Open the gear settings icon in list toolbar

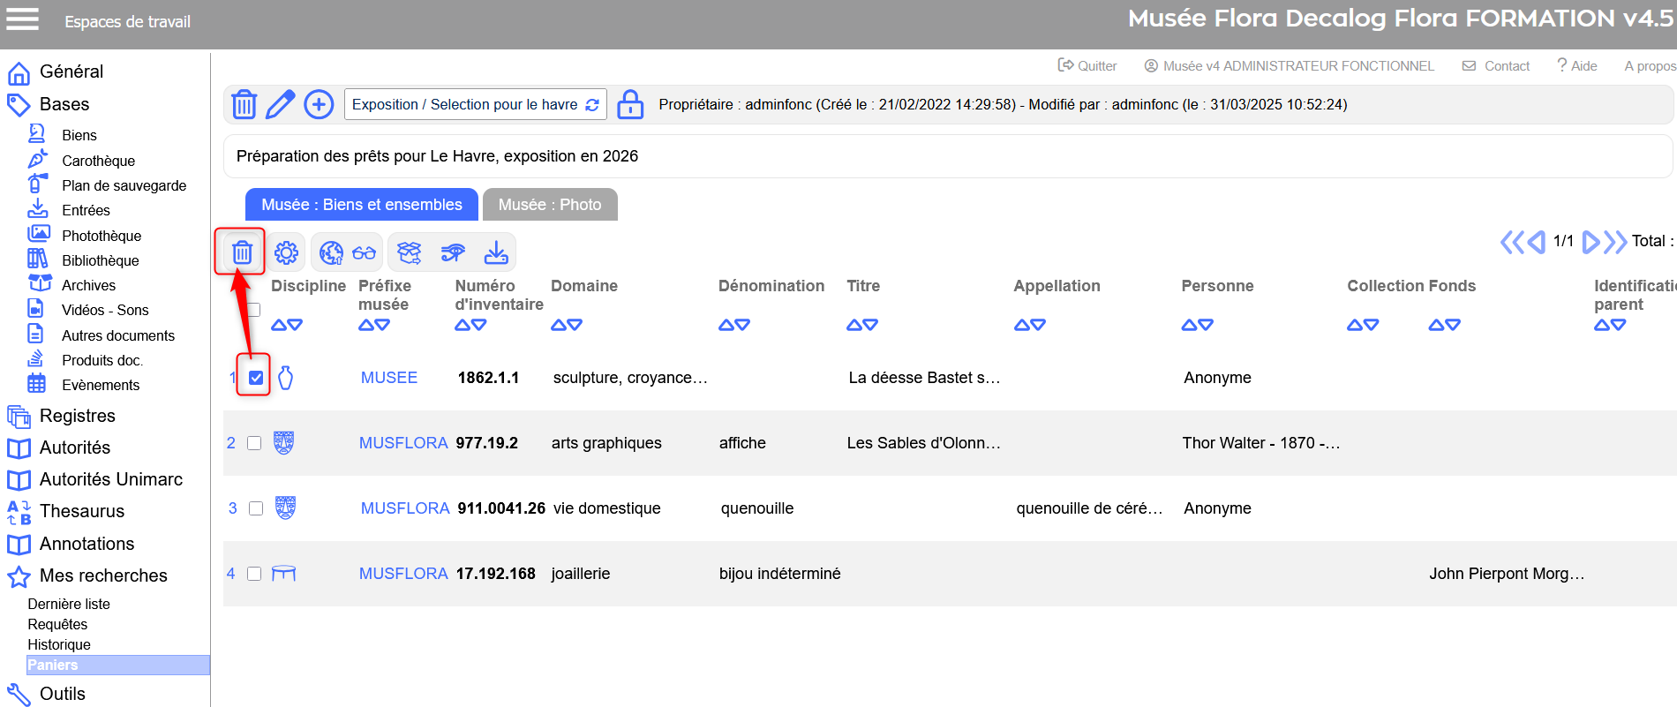point(286,253)
